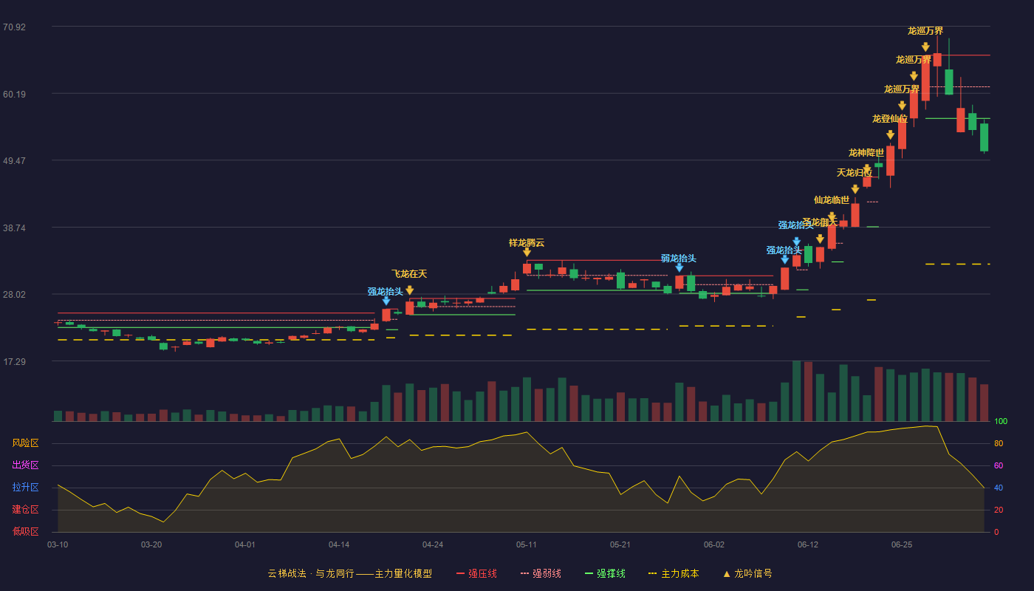
Task: Click the 70.92 price axis label
Action: pyautogui.click(x=14, y=27)
